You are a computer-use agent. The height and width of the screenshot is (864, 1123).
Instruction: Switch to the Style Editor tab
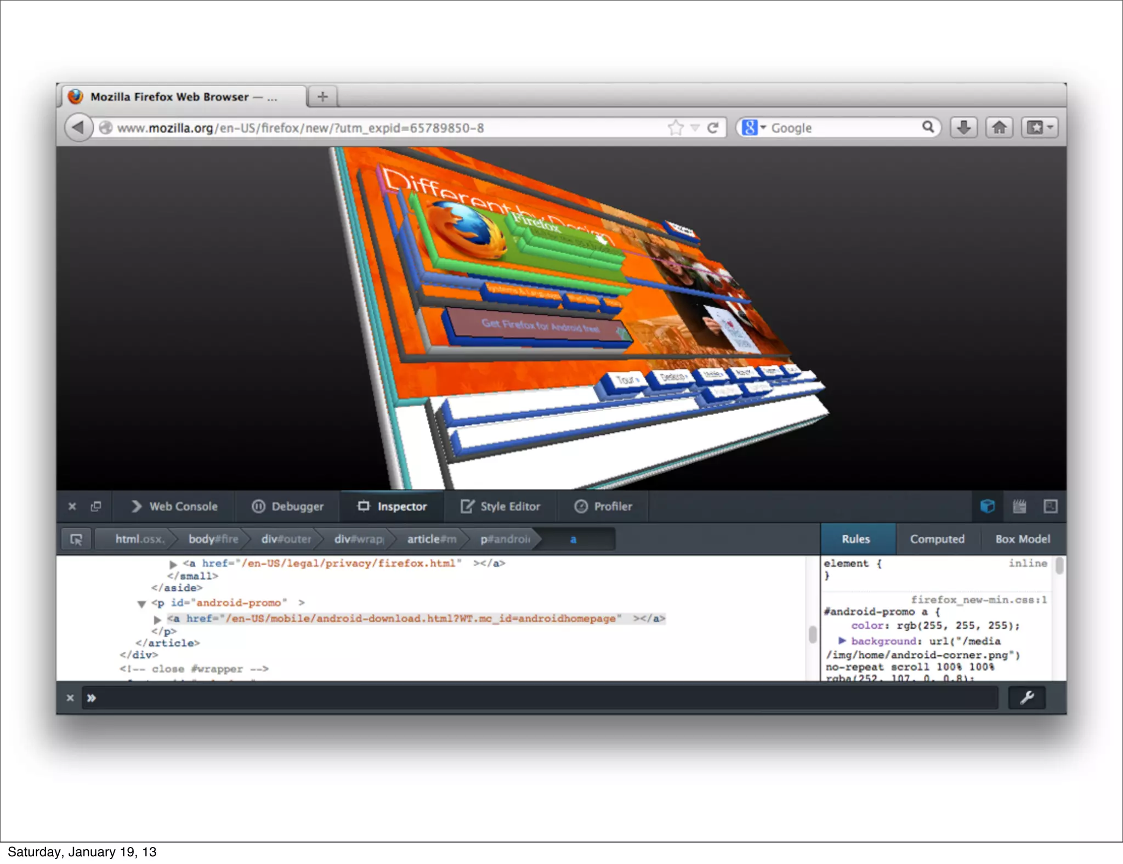pos(501,506)
